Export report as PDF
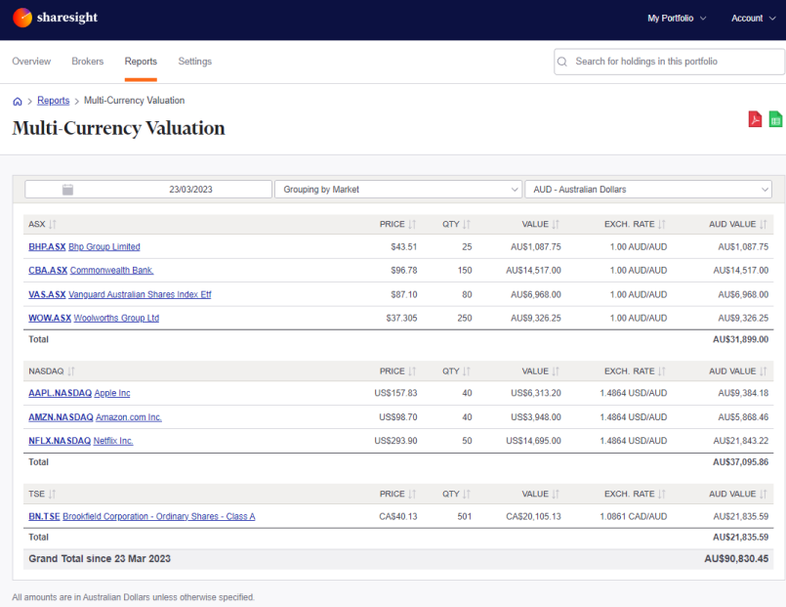This screenshot has width=786, height=607. point(755,119)
